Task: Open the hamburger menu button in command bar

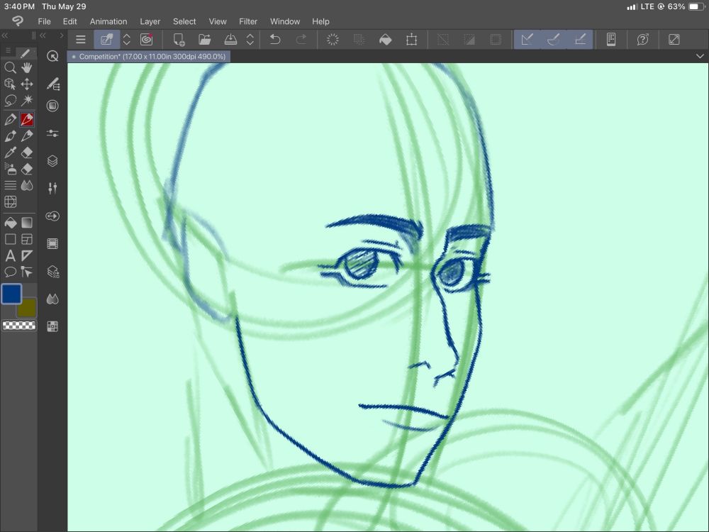Action: pos(81,40)
